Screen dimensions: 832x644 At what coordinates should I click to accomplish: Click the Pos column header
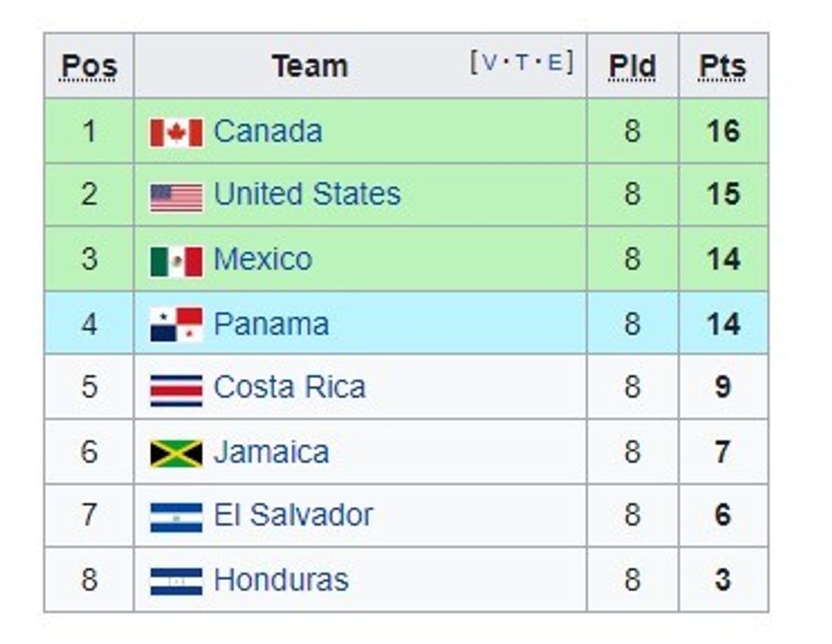tap(89, 66)
